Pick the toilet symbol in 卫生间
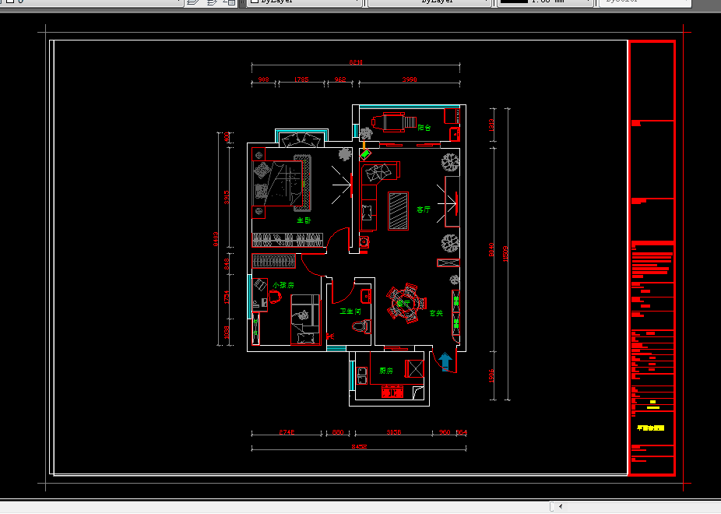This screenshot has width=721, height=514. 360,326
